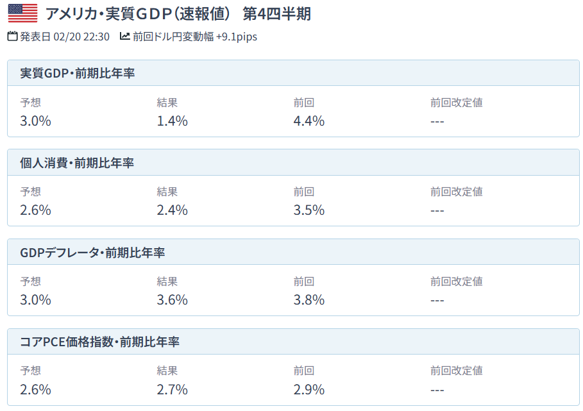Select the 実質GDP・前期比年率 panel header

(293, 73)
